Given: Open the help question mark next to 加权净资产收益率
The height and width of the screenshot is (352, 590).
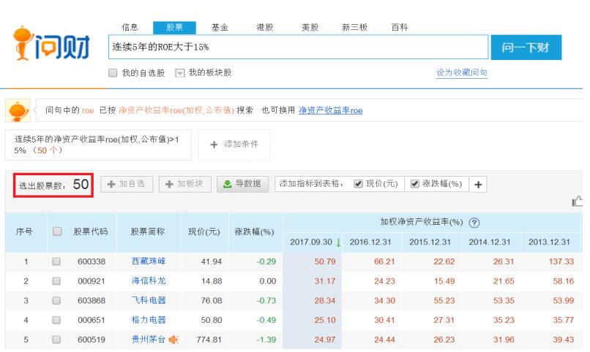Looking at the screenshot, I should pyautogui.click(x=474, y=223).
